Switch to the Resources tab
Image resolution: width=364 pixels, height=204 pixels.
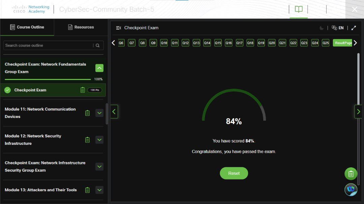point(81,27)
